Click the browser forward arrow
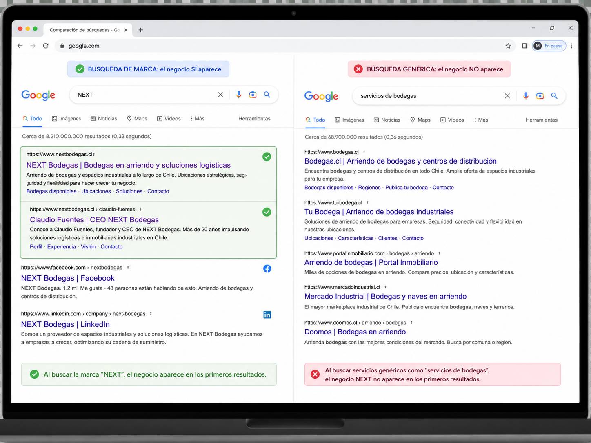The height and width of the screenshot is (443, 591). pyautogui.click(x=33, y=46)
